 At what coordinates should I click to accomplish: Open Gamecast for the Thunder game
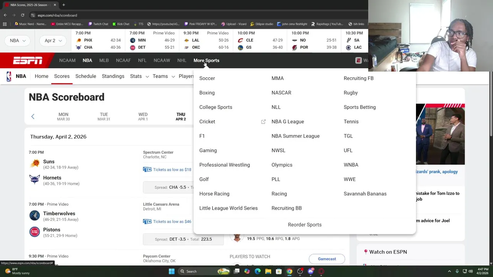click(327, 259)
